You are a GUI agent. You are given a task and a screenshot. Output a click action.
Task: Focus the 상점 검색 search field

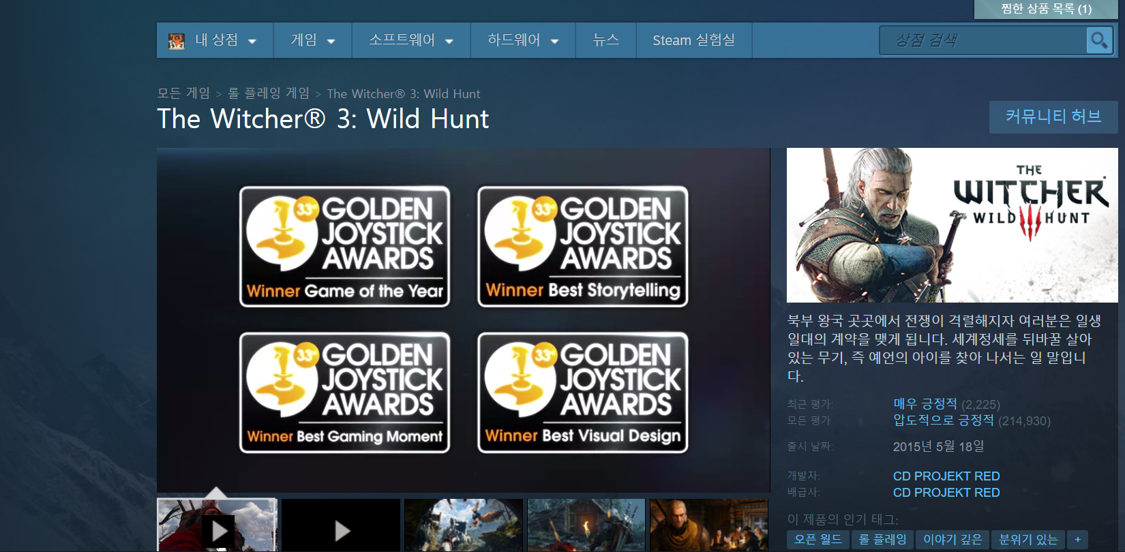point(982,40)
